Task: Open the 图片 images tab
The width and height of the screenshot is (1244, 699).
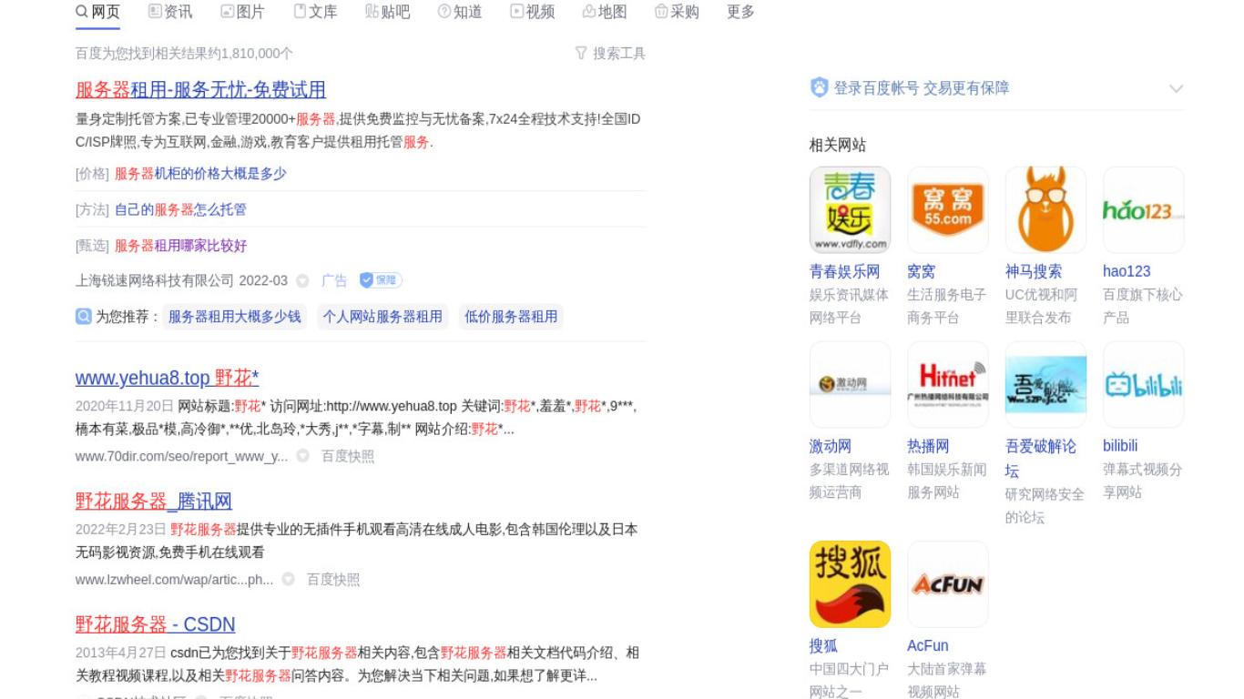Action: click(x=242, y=12)
